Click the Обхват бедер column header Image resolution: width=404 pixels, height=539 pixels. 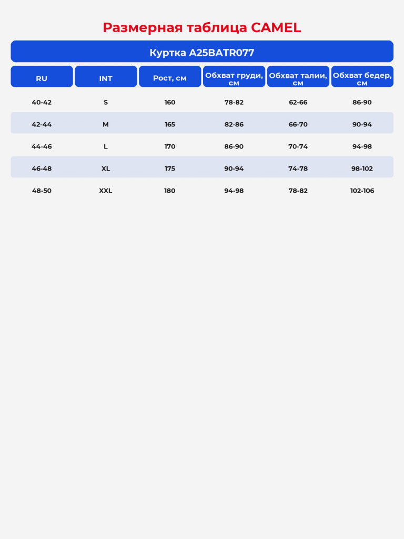[x=362, y=76]
